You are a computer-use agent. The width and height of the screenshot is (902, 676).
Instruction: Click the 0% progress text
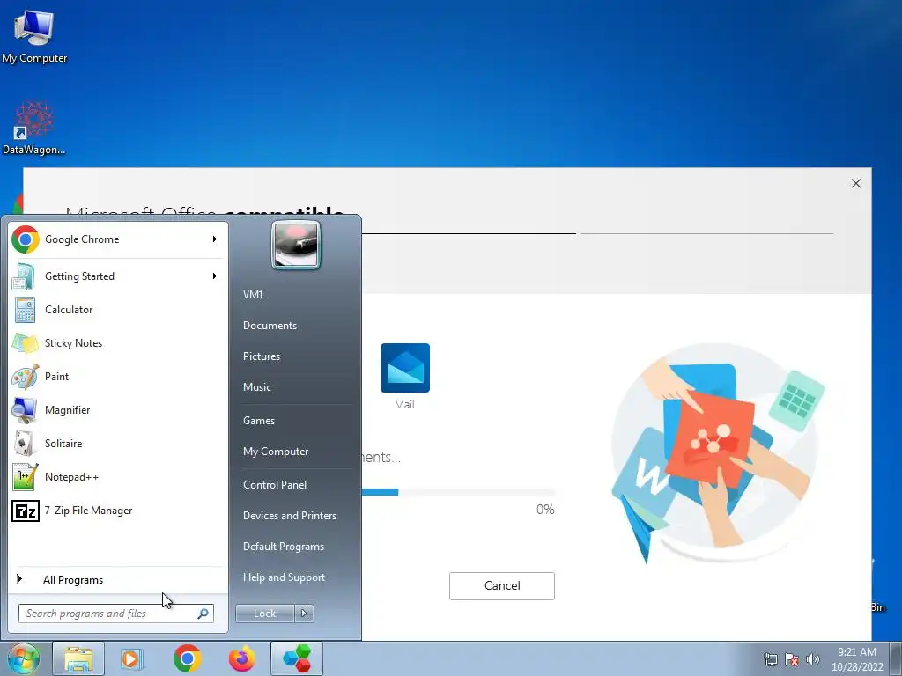tap(544, 510)
